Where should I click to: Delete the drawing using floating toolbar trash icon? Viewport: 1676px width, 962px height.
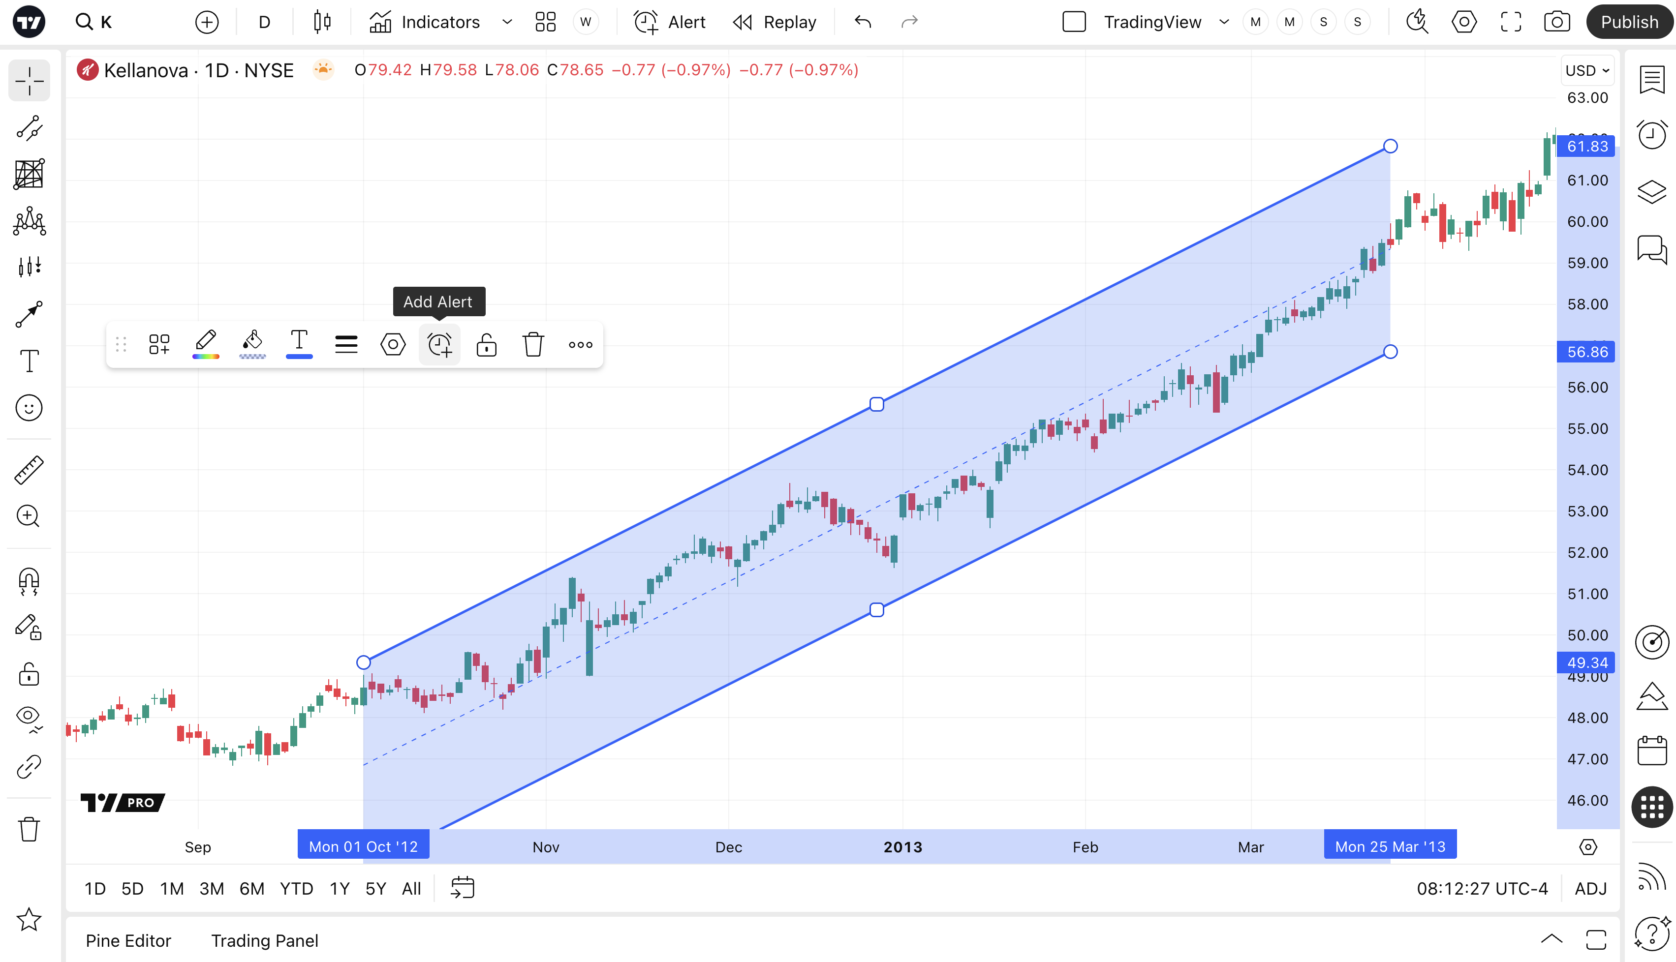click(x=533, y=344)
